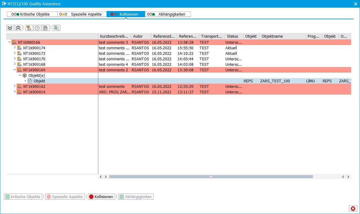Expand the NT1K900014 entry

(x=14, y=92)
